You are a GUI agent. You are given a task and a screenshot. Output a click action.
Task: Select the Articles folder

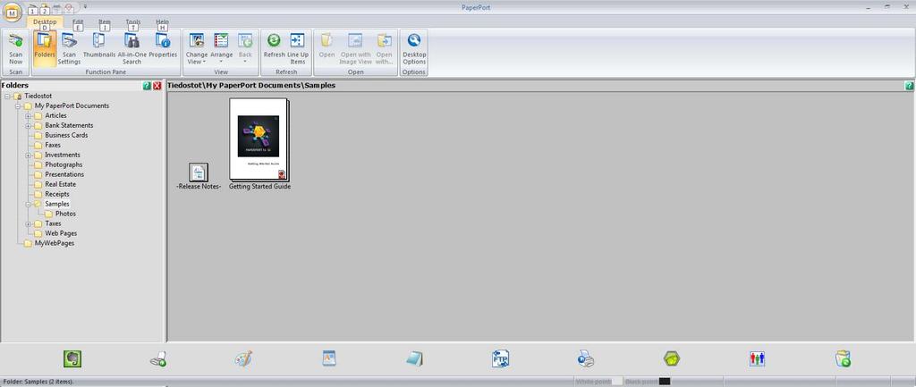pyautogui.click(x=55, y=115)
